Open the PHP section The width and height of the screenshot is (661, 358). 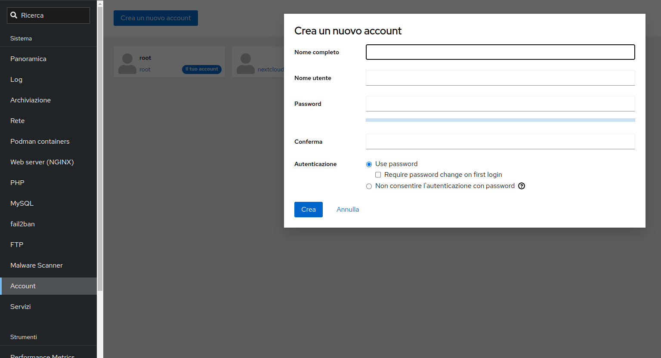(x=48, y=183)
